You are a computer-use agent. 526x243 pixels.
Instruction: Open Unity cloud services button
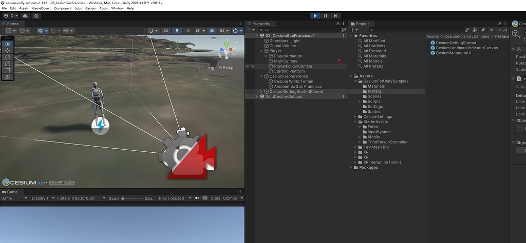point(25,16)
